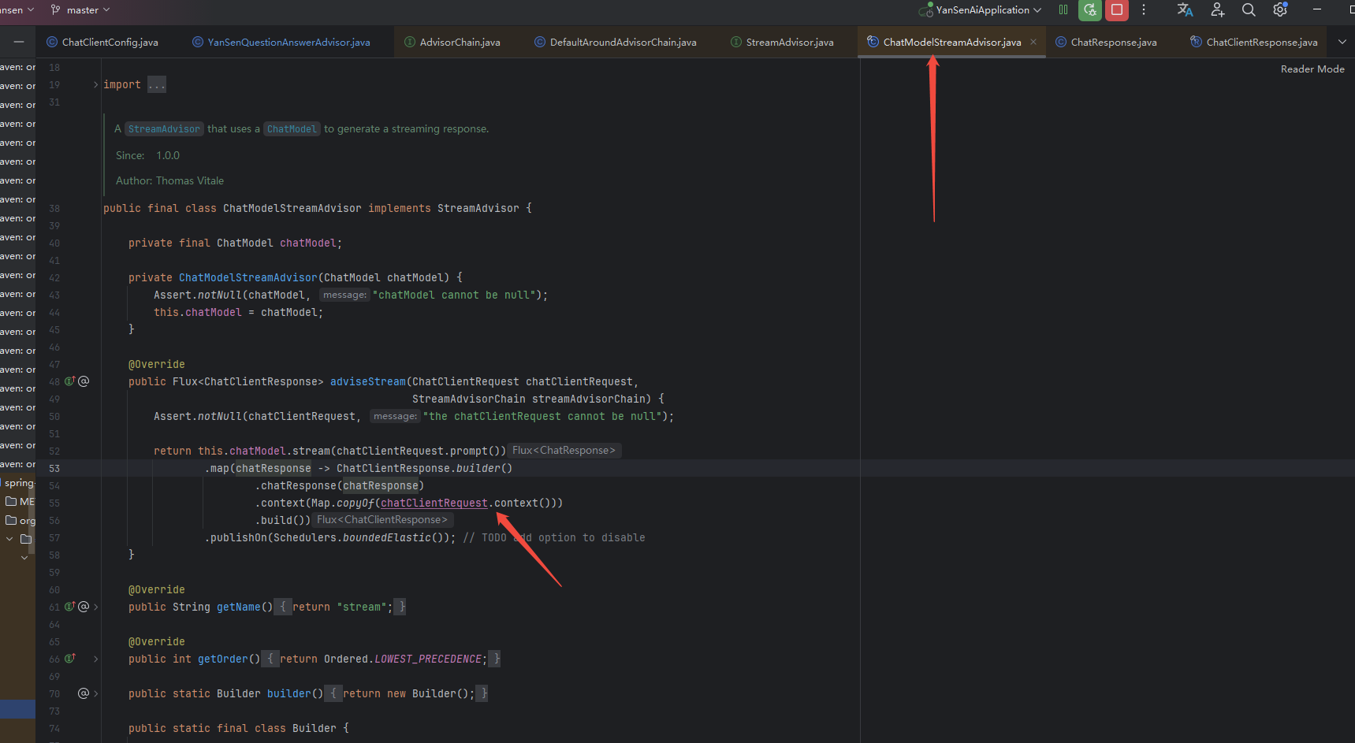Click the master branch icon
Viewport: 1355px width, 743px height.
(55, 10)
